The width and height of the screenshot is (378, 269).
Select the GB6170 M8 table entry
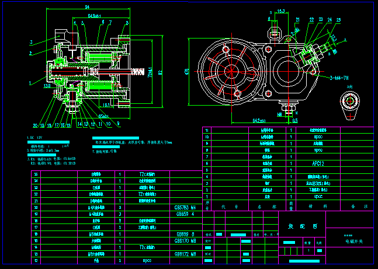[185, 240]
